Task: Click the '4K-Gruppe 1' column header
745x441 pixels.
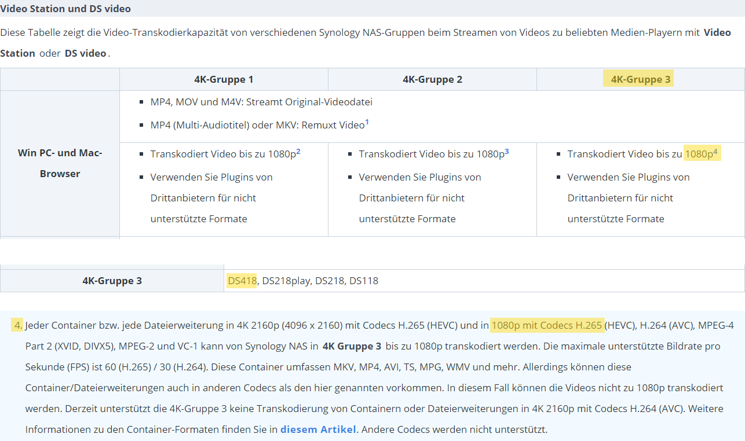Action: tap(224, 79)
